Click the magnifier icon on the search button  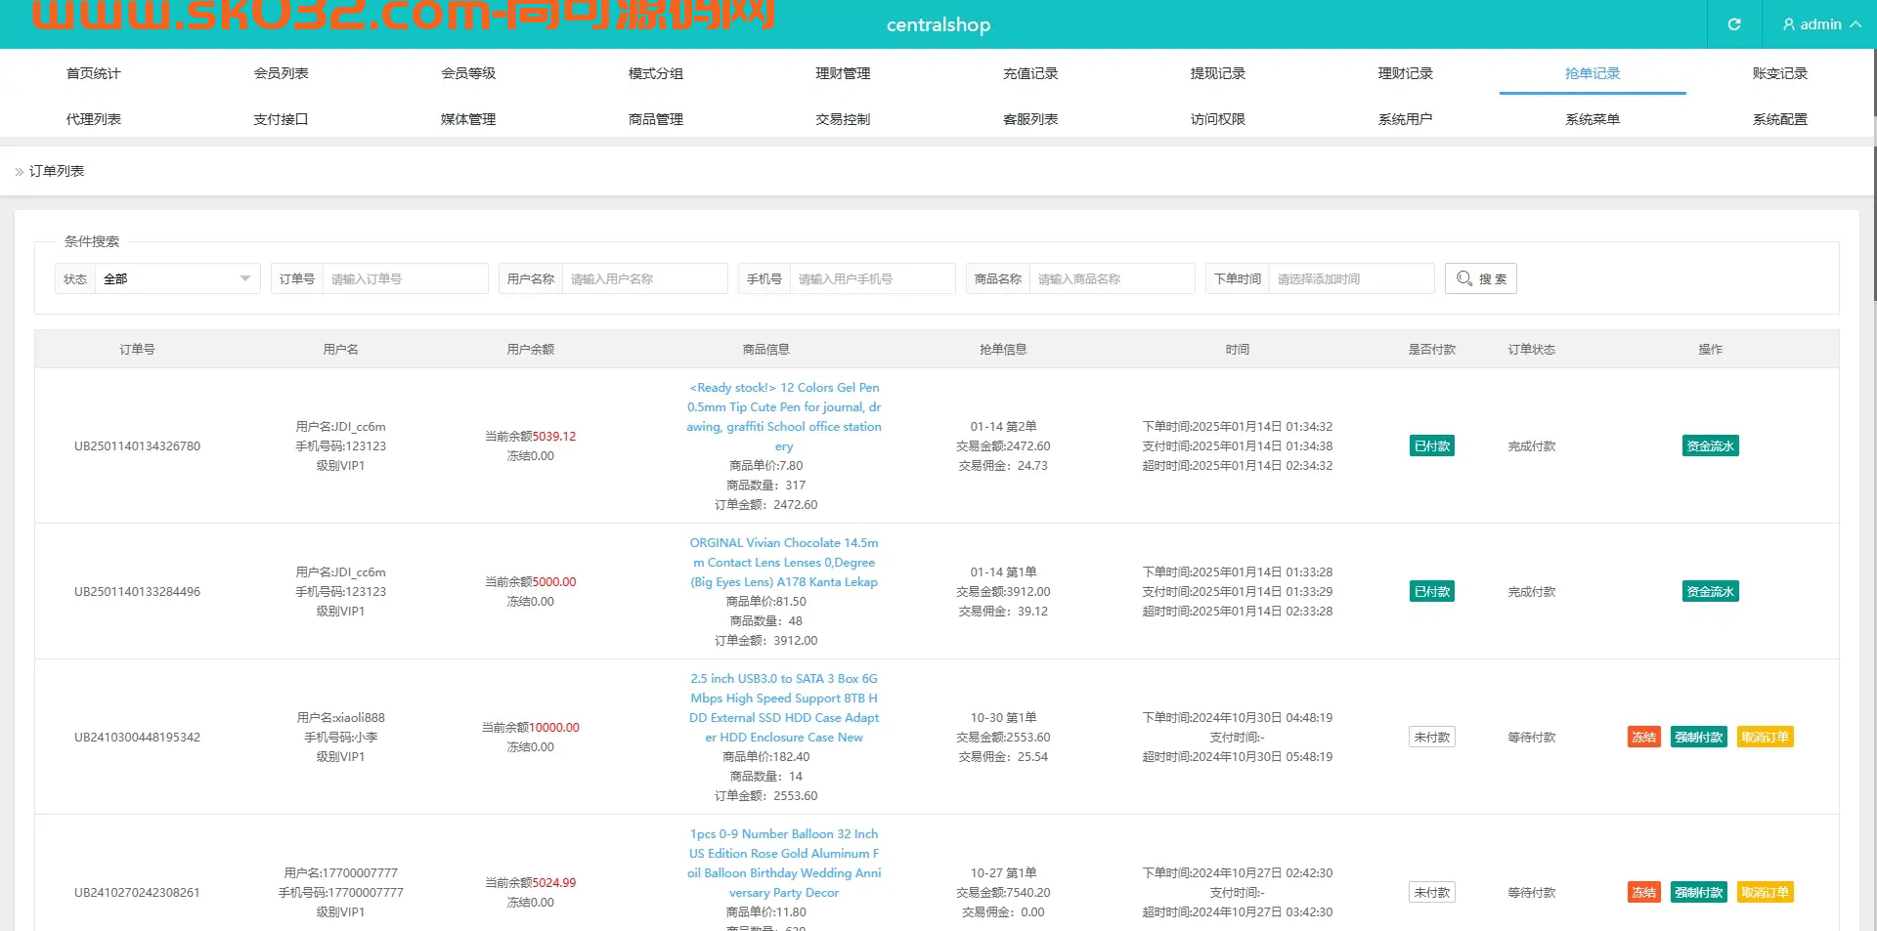[1462, 278]
